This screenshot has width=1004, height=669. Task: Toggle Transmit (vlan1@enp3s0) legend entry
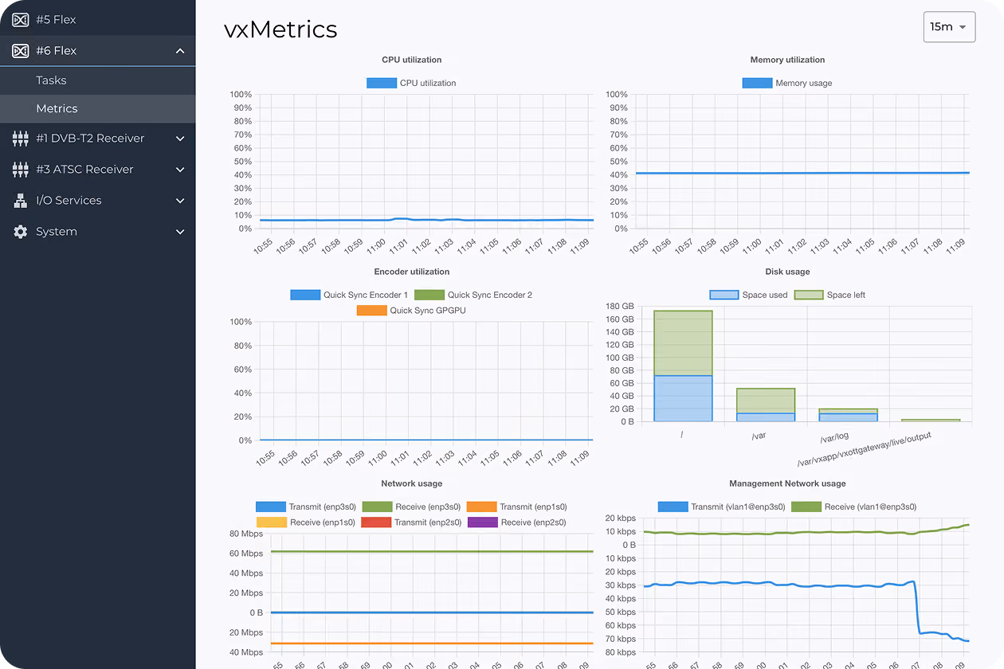pos(722,507)
